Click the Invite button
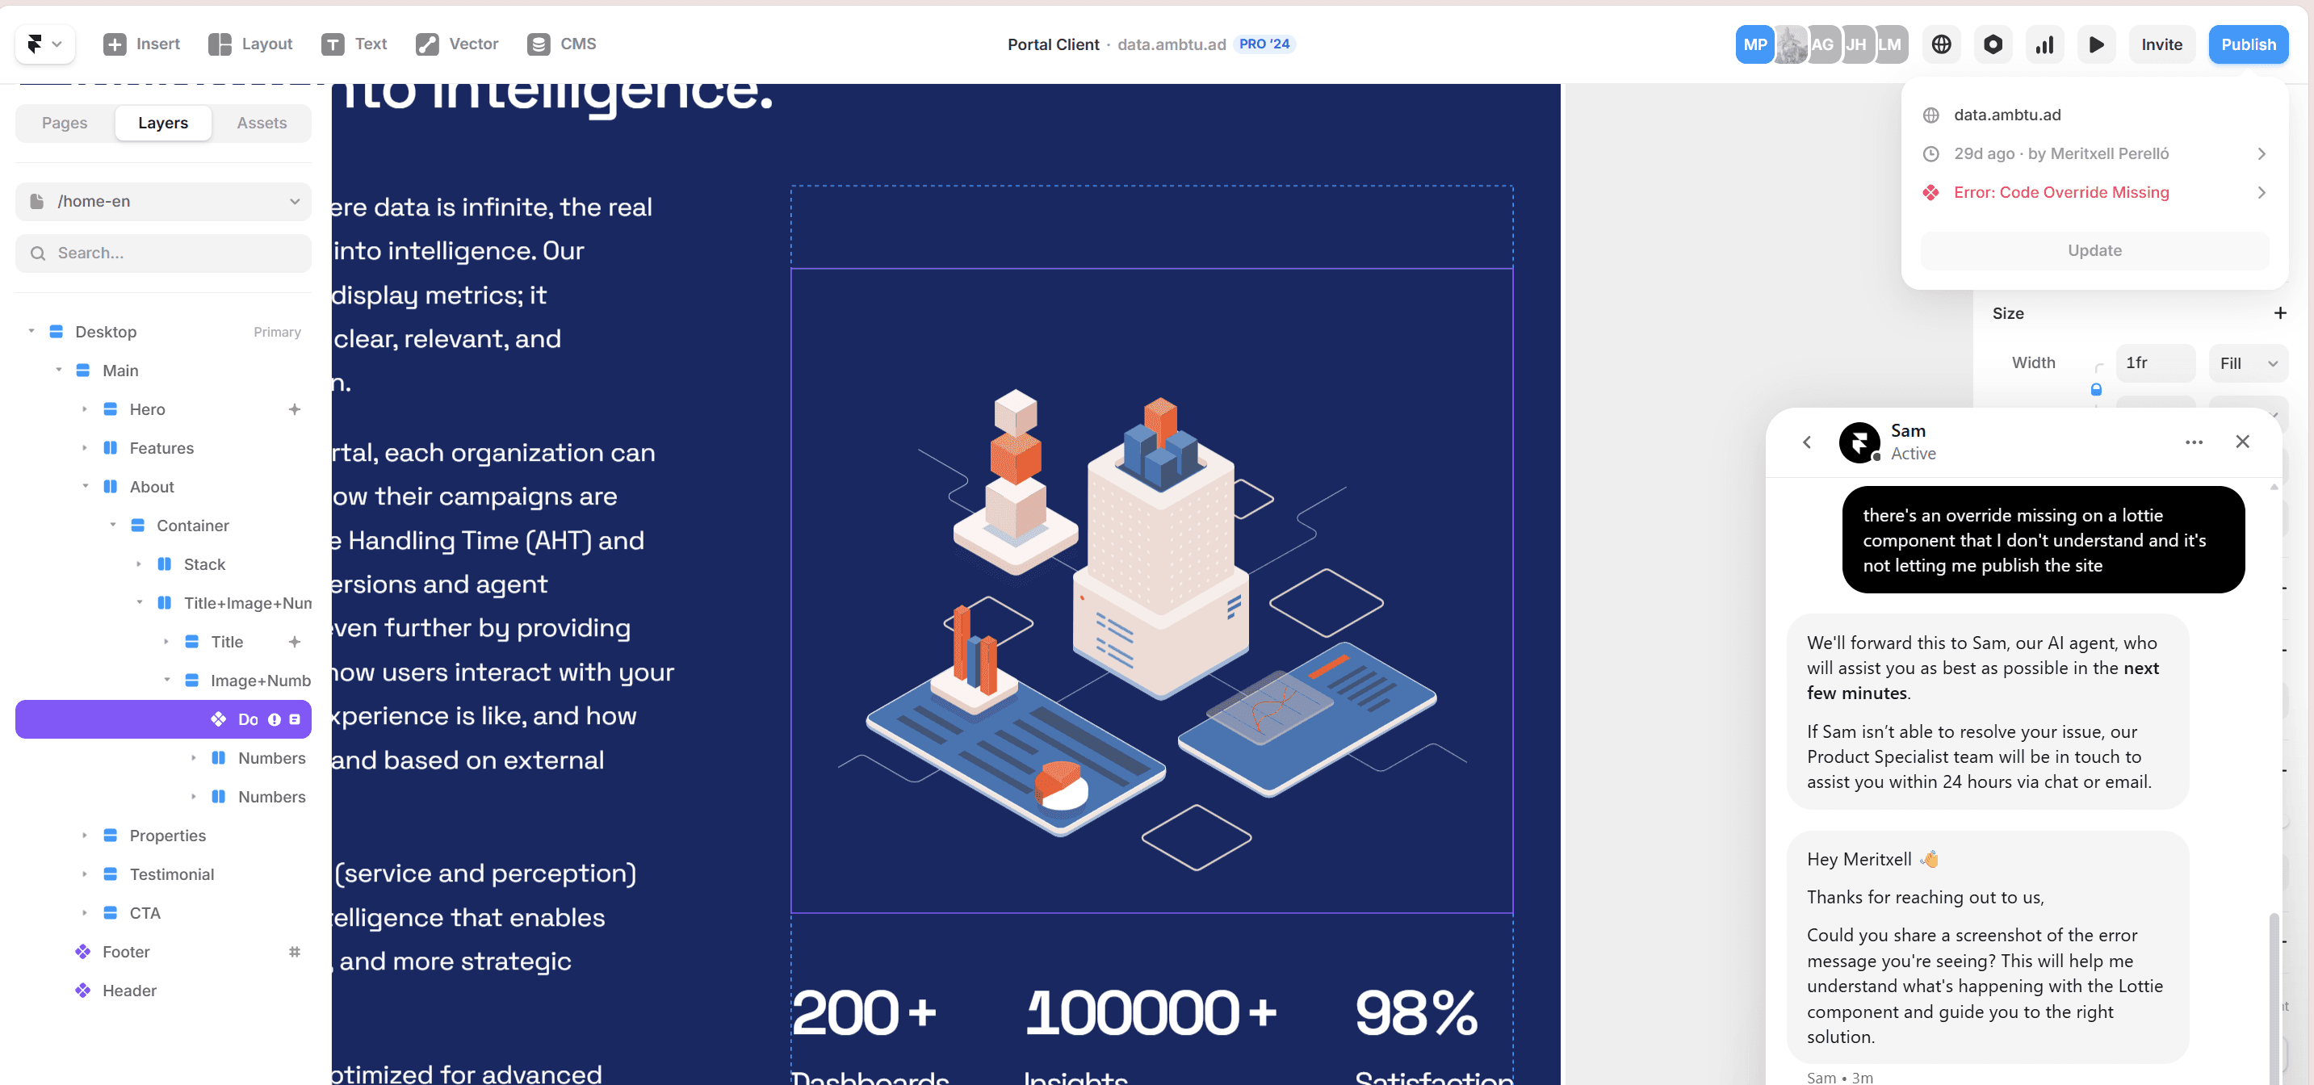Screen dimensions: 2314x1085 pyautogui.click(x=2161, y=44)
